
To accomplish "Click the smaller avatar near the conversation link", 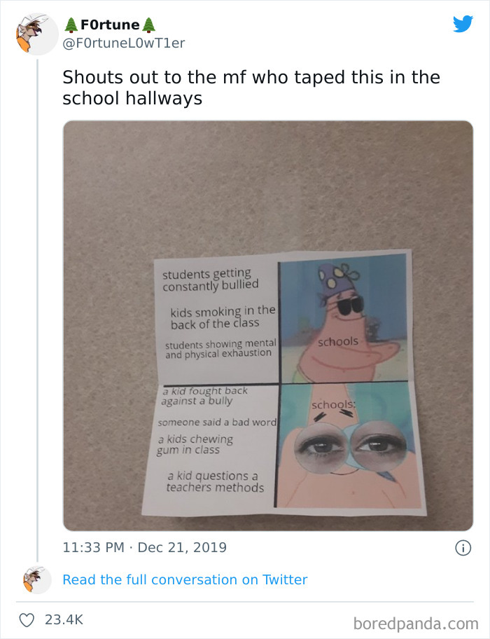I will 36,579.
